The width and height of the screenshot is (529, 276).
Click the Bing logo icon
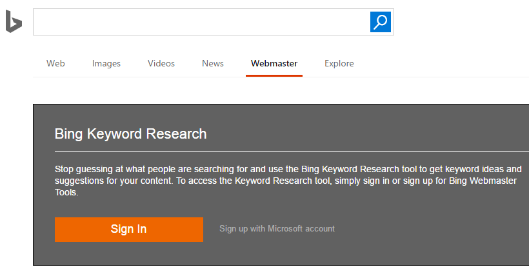click(14, 21)
